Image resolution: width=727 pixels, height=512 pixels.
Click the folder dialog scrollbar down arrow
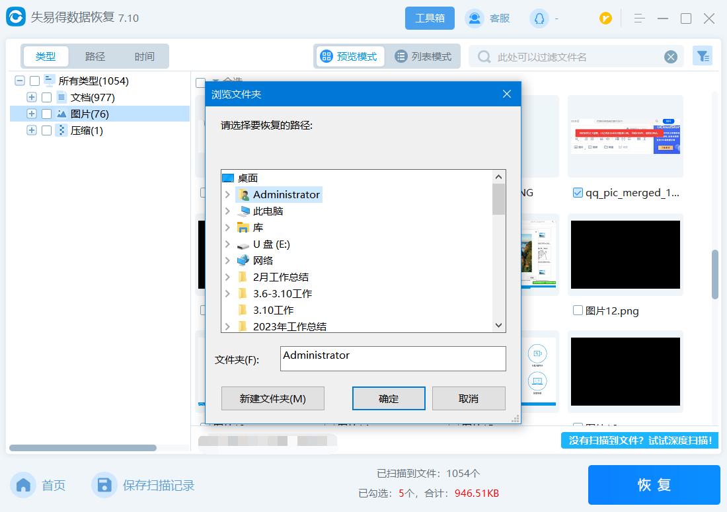[498, 325]
